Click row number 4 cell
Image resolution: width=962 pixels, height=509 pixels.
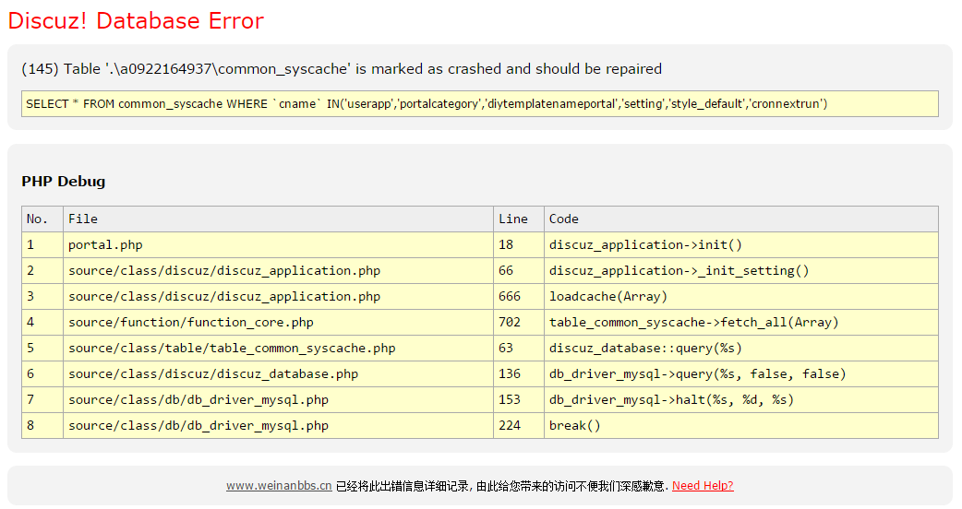coord(42,322)
